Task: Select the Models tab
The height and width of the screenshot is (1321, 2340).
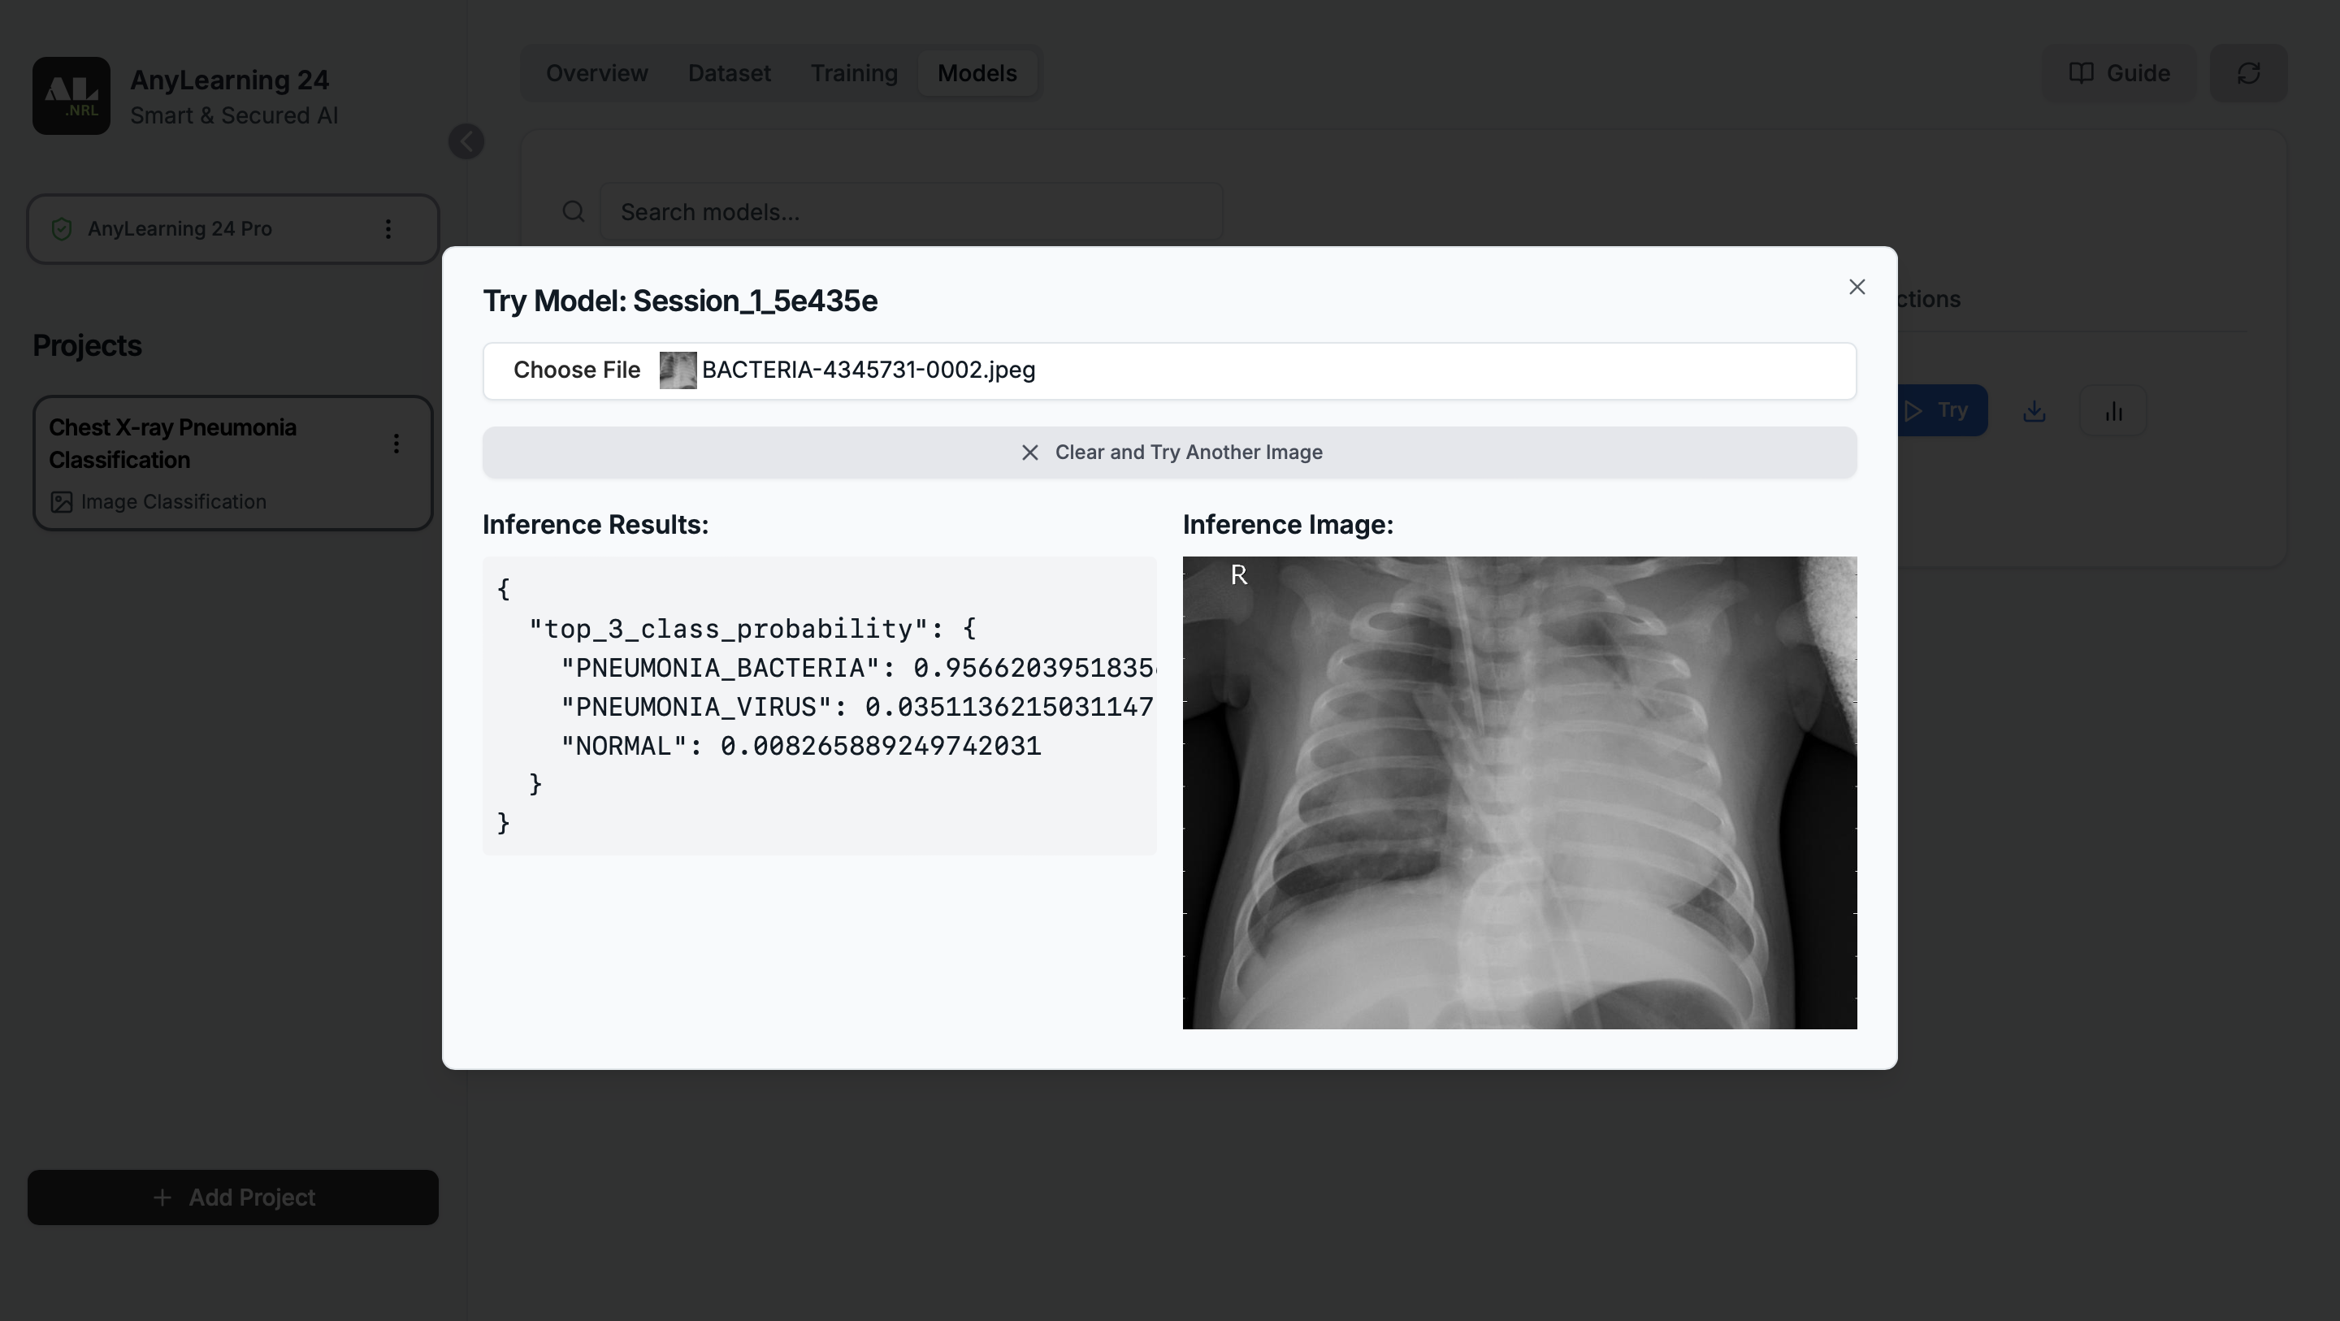Action: [977, 72]
